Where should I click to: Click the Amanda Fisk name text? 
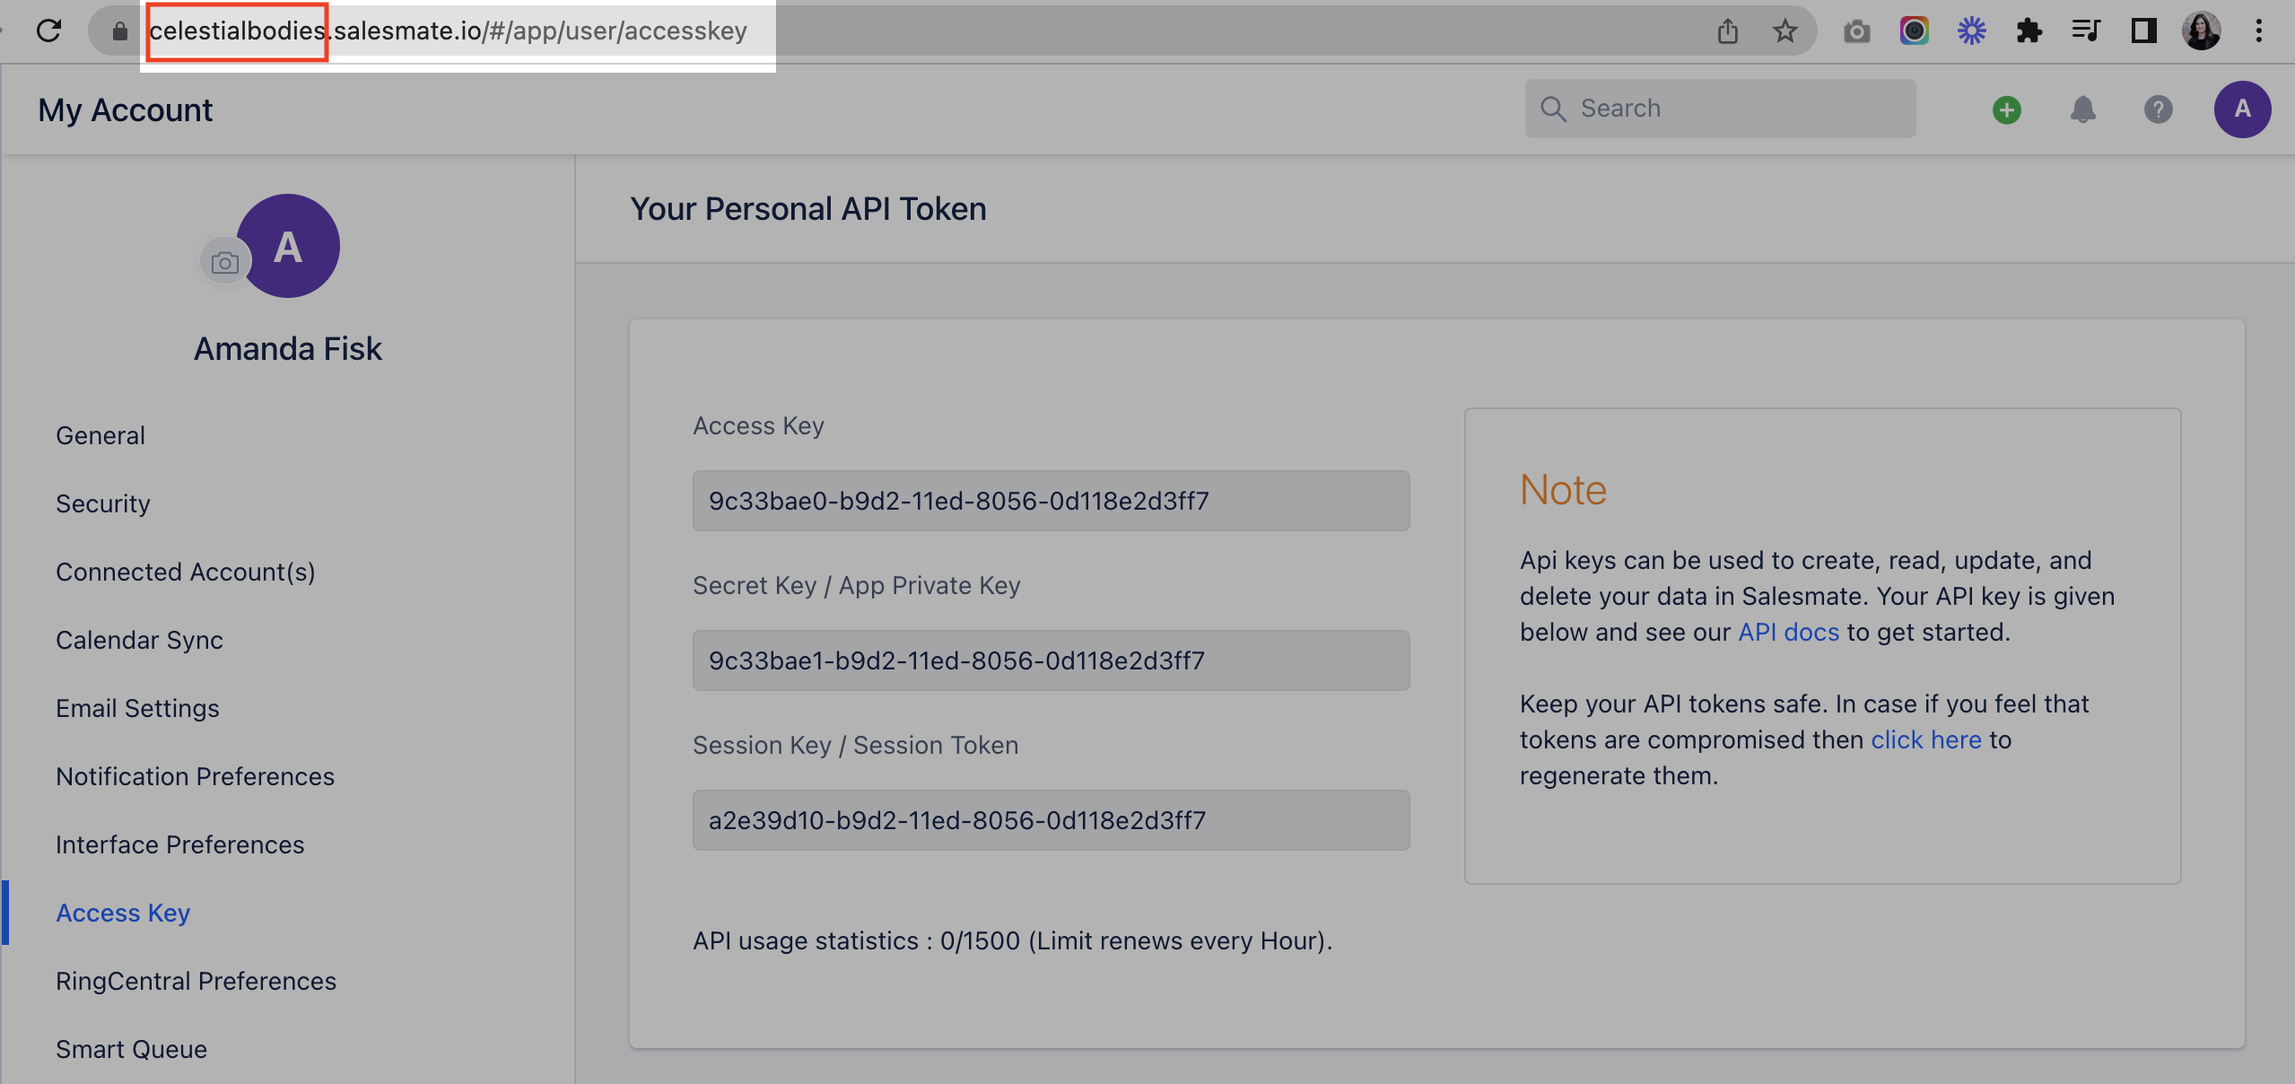tap(288, 349)
